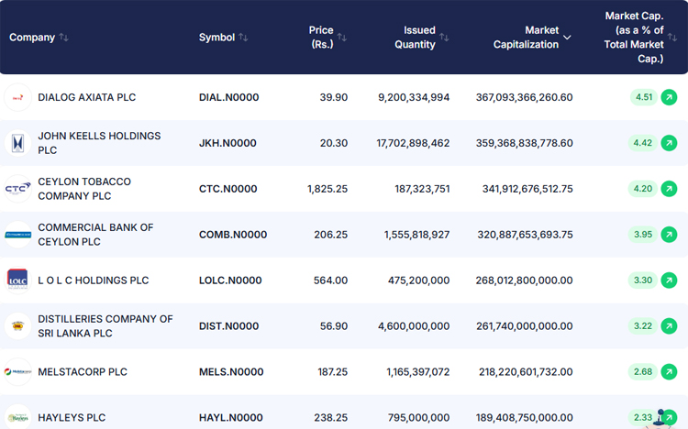Click the 3.30 percentage badge

tap(643, 280)
